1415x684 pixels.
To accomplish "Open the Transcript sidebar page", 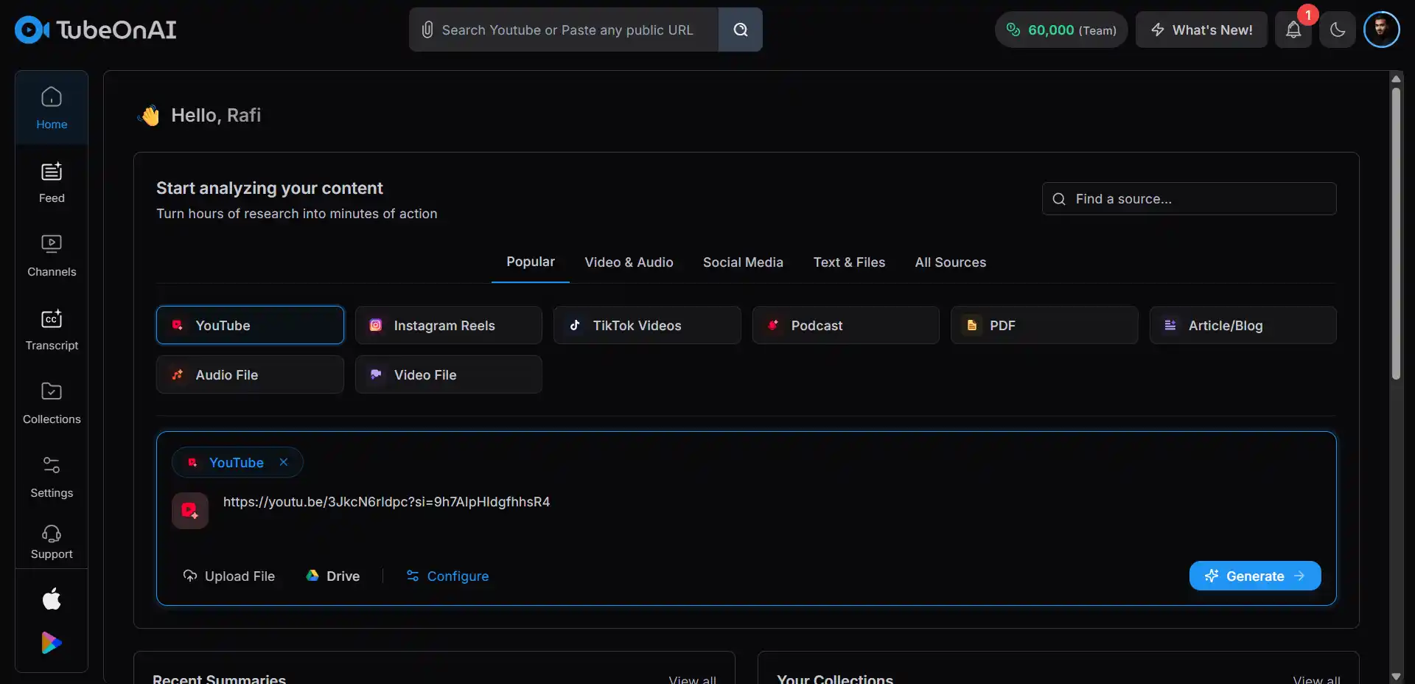I will (52, 329).
